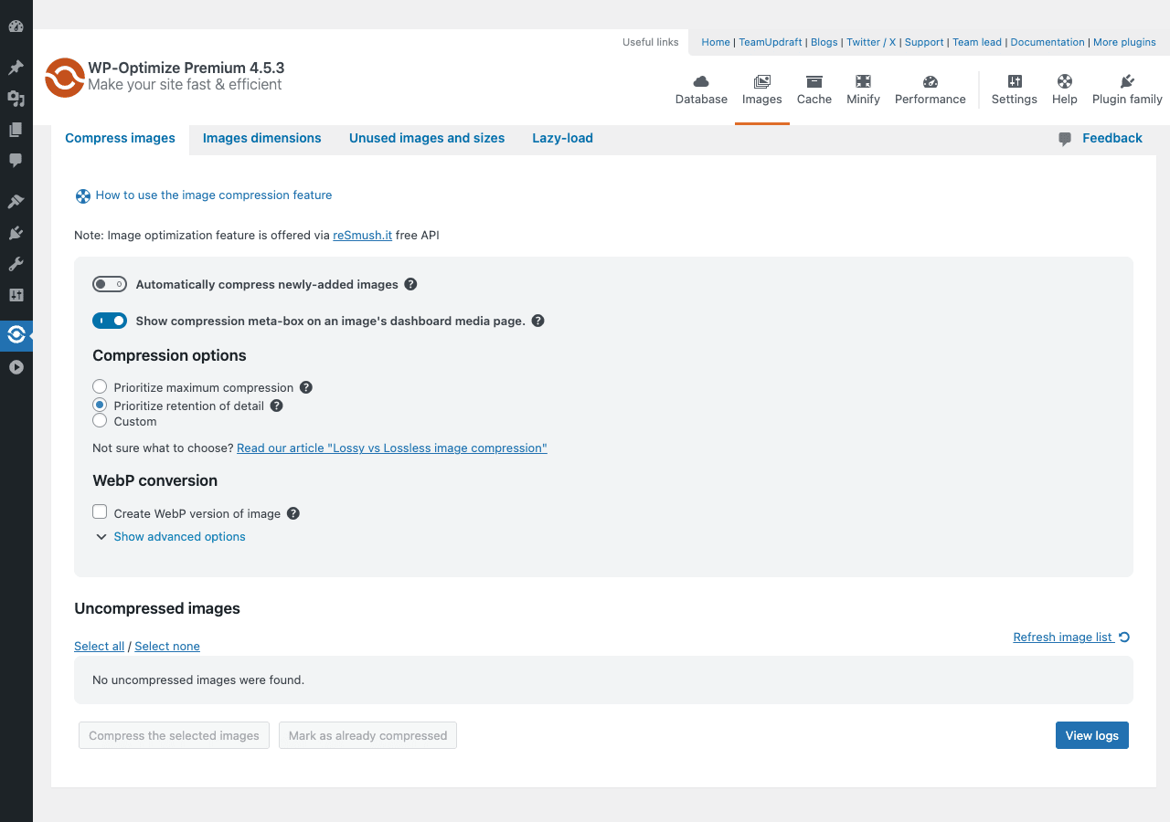Enable automatically compress newly-added images
Screen dimensions: 1170x822
pos(110,284)
